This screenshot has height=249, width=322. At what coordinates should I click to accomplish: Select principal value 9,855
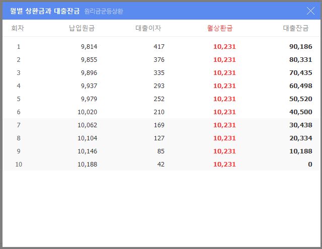pos(89,60)
